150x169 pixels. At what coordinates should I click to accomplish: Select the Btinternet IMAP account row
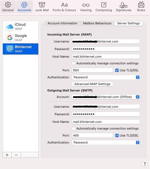(x=20, y=49)
